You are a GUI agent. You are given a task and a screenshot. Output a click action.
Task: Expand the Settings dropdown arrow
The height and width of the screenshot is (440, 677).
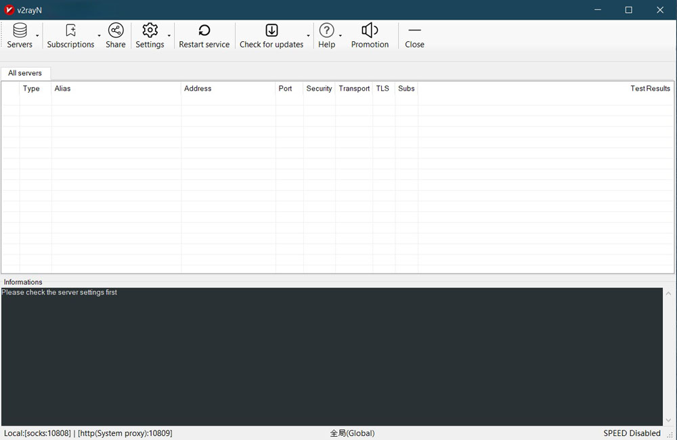[x=169, y=35]
